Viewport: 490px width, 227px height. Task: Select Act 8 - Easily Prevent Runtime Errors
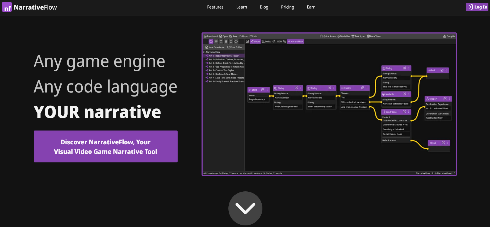click(223, 82)
